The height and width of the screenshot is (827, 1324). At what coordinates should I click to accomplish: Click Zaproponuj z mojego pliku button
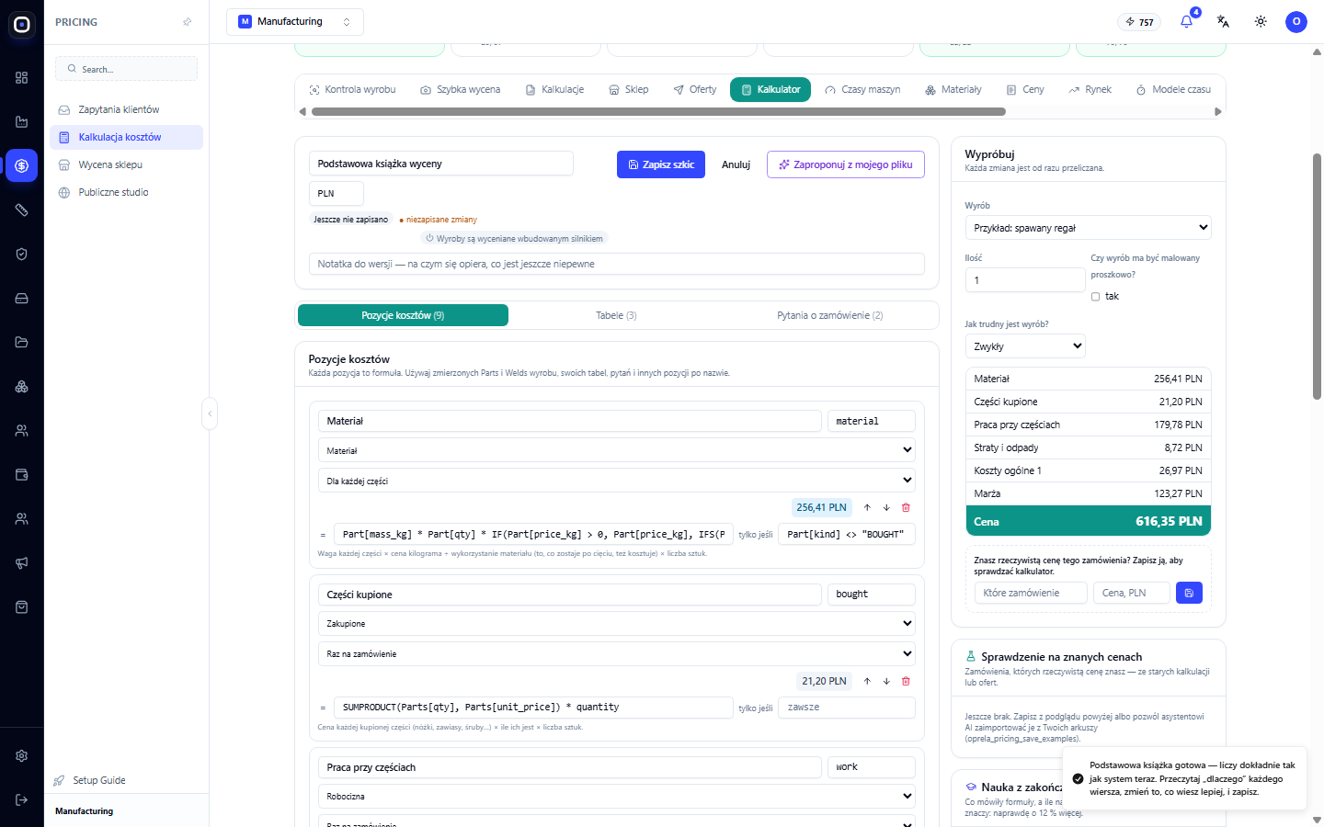click(846, 164)
